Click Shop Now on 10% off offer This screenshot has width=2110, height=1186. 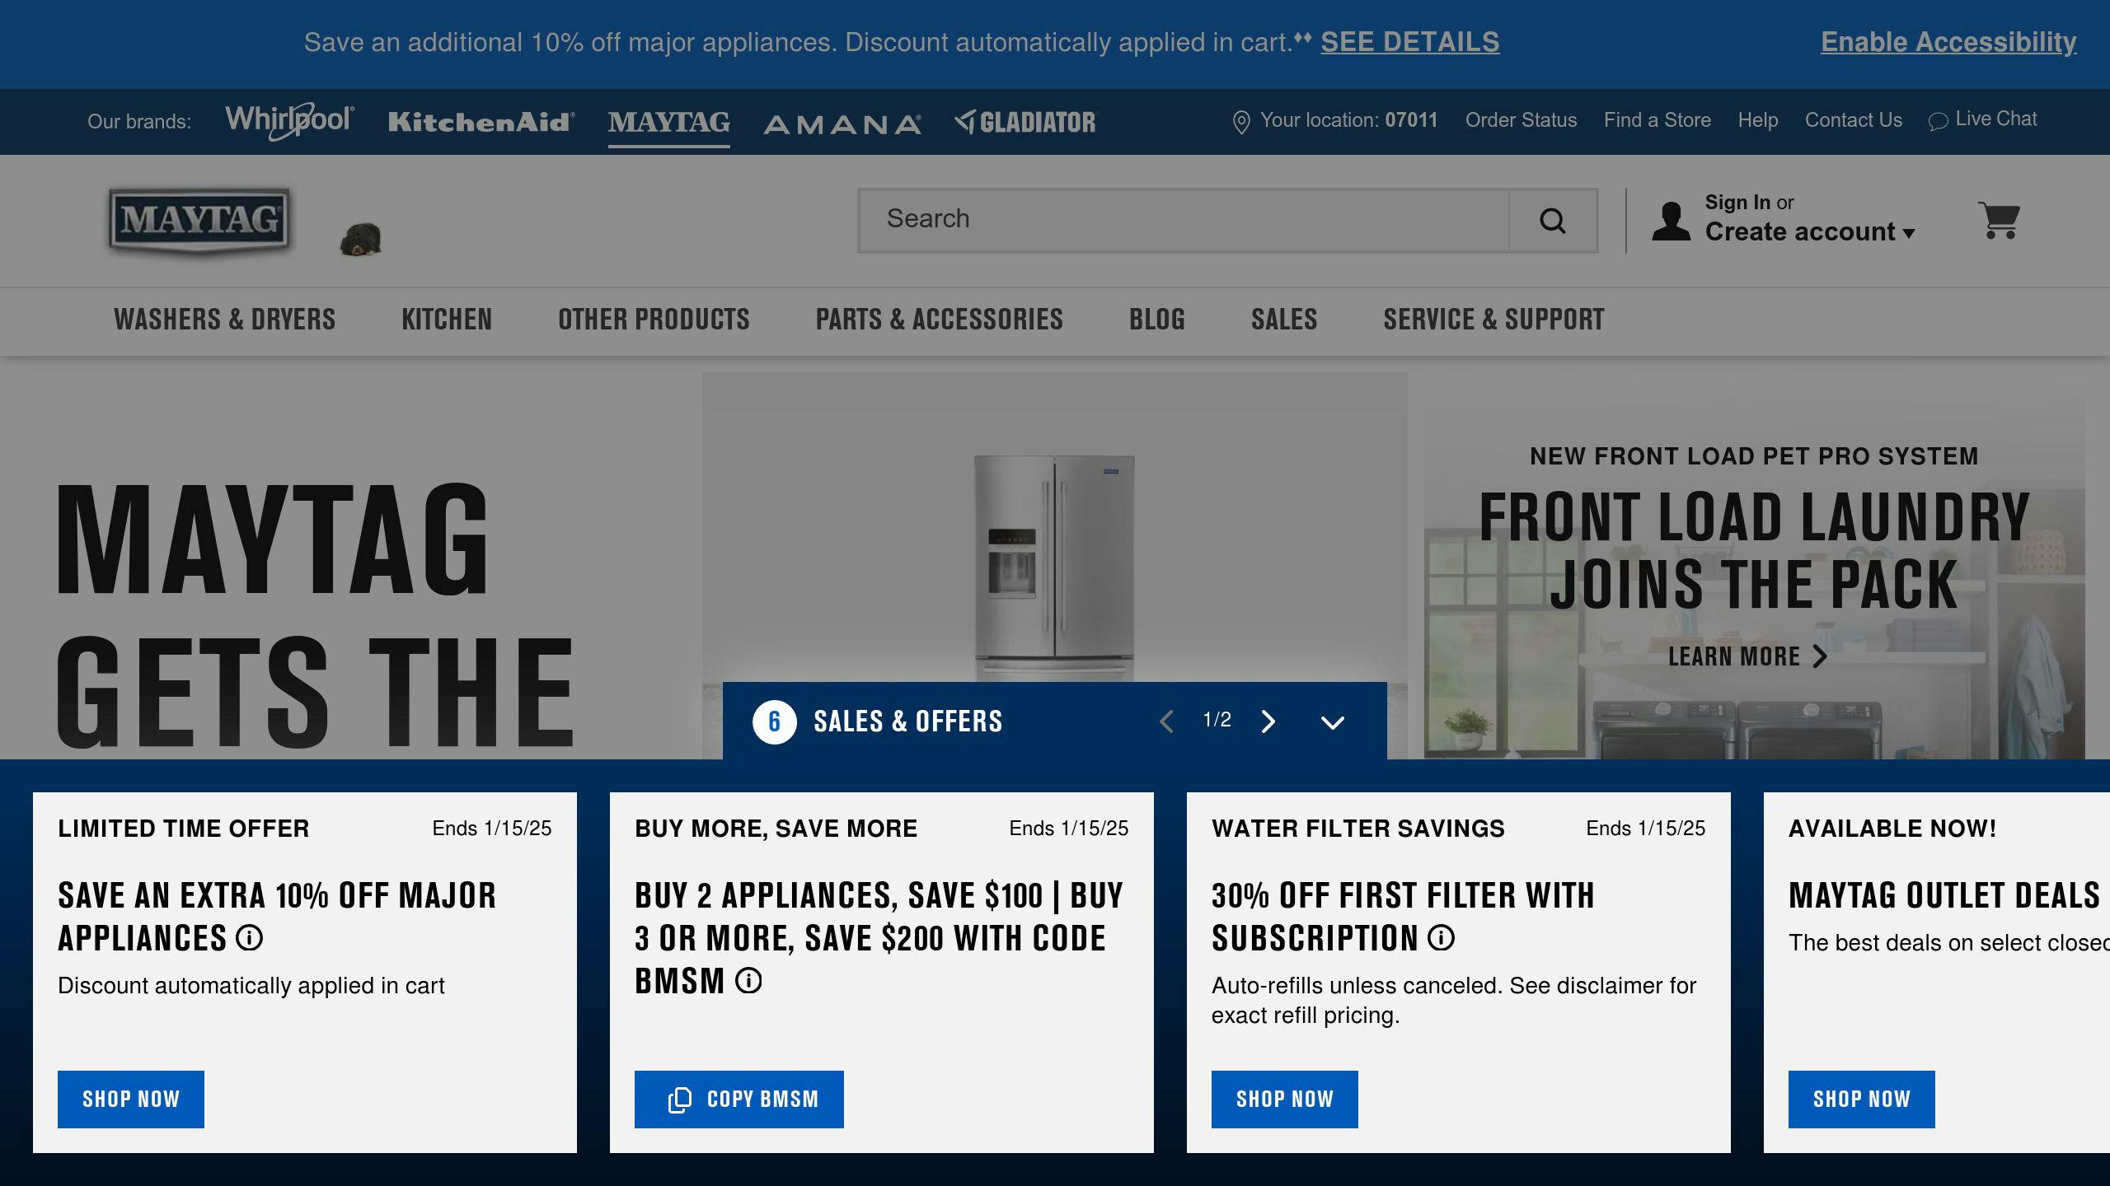coord(131,1100)
